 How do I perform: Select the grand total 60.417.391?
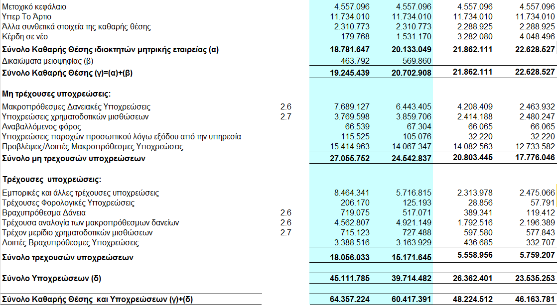pyautogui.click(x=412, y=300)
